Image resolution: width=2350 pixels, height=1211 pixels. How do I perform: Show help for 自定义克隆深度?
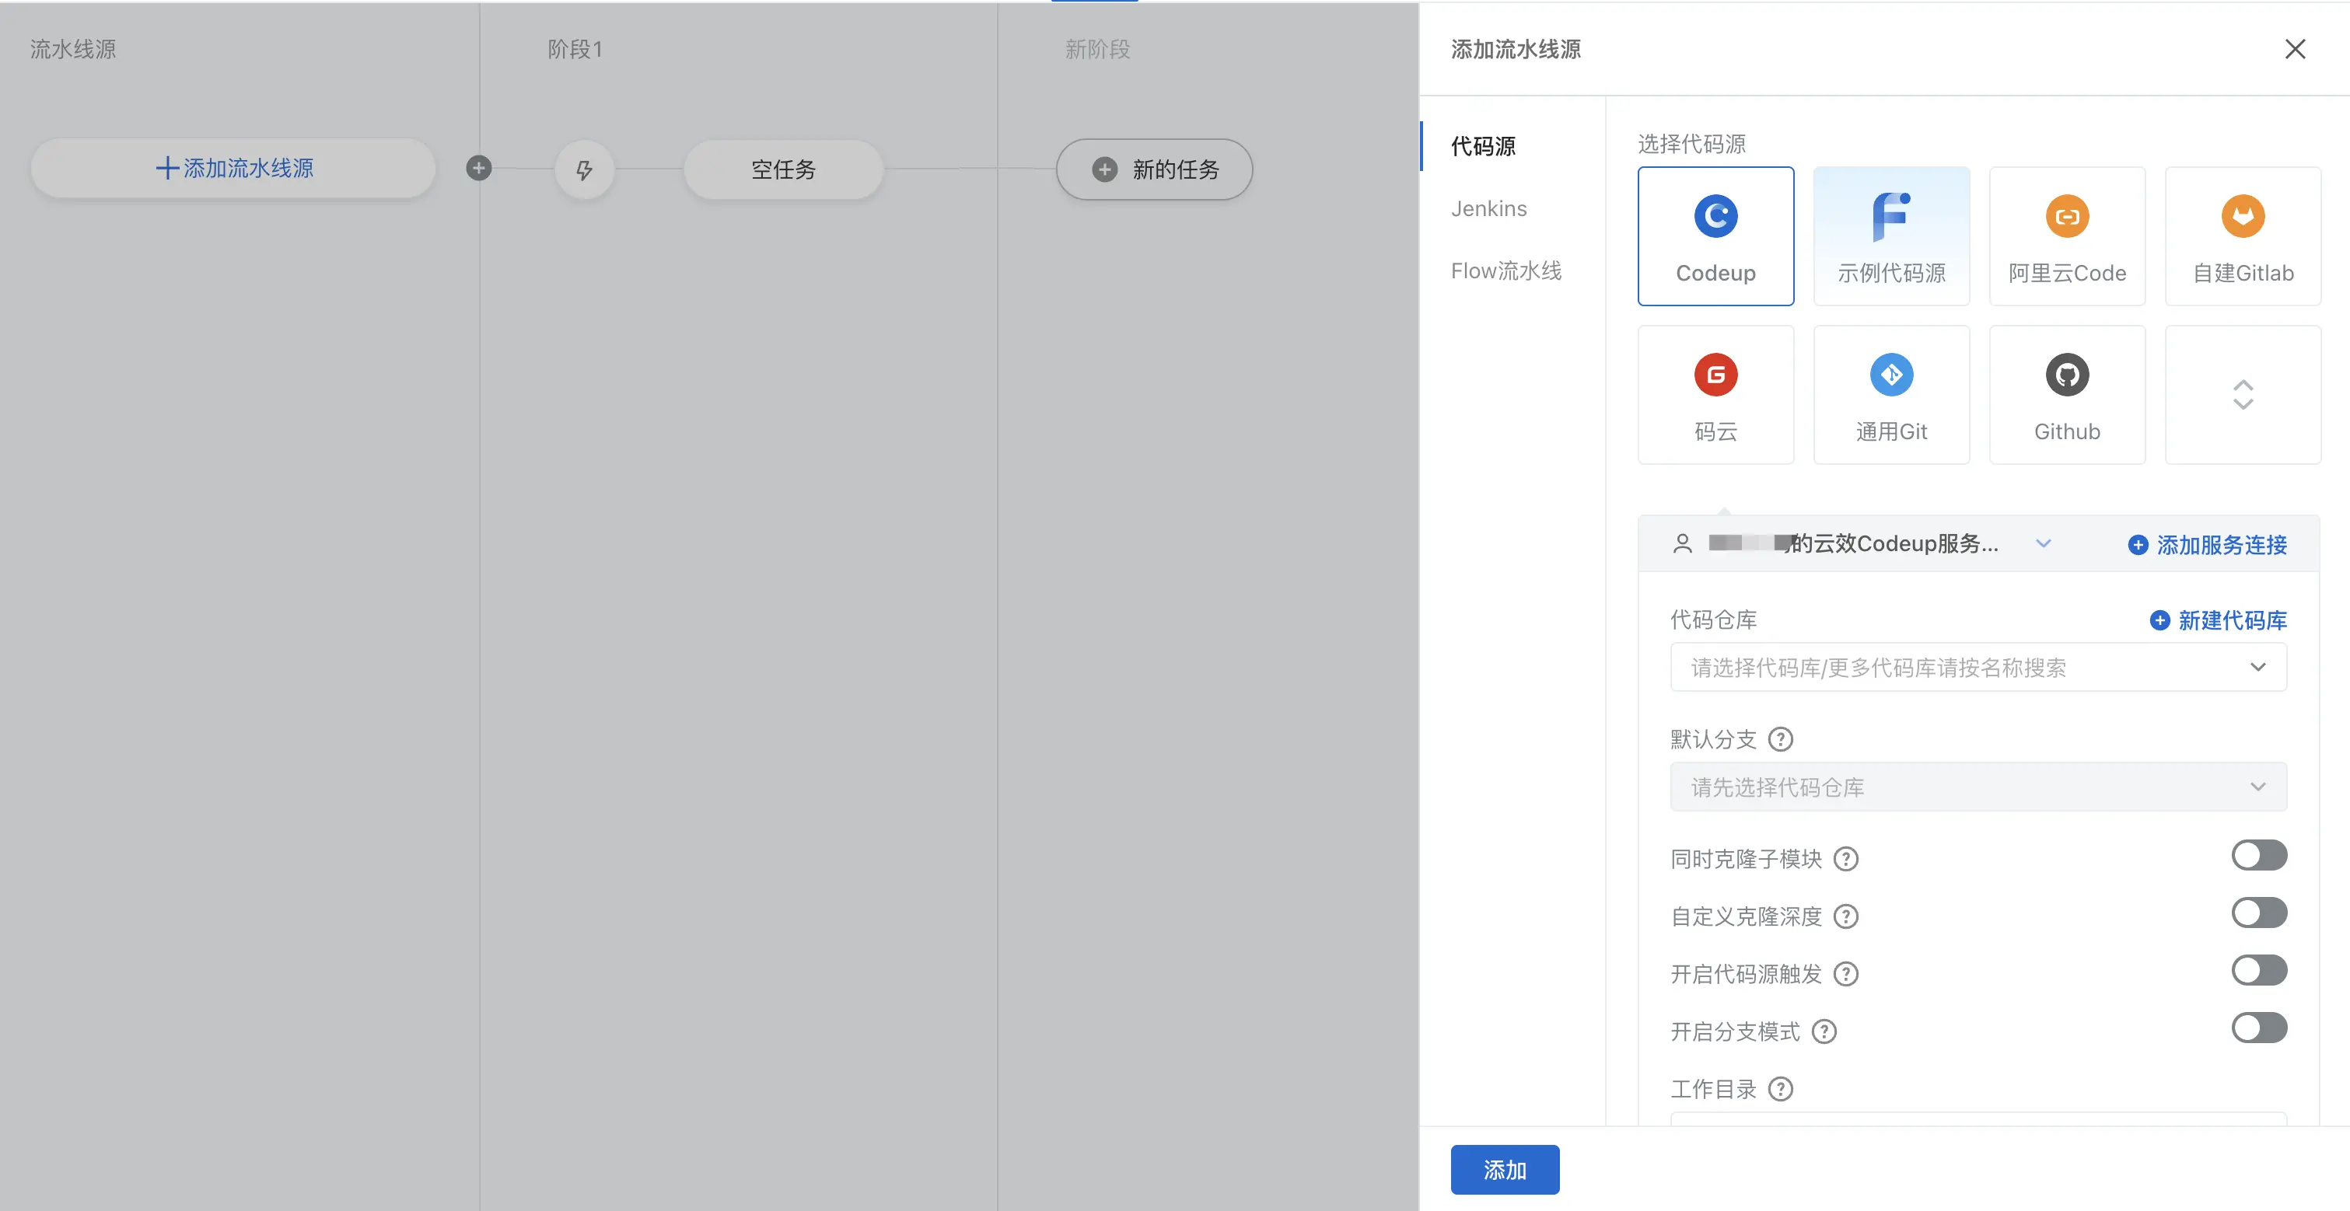[1845, 916]
